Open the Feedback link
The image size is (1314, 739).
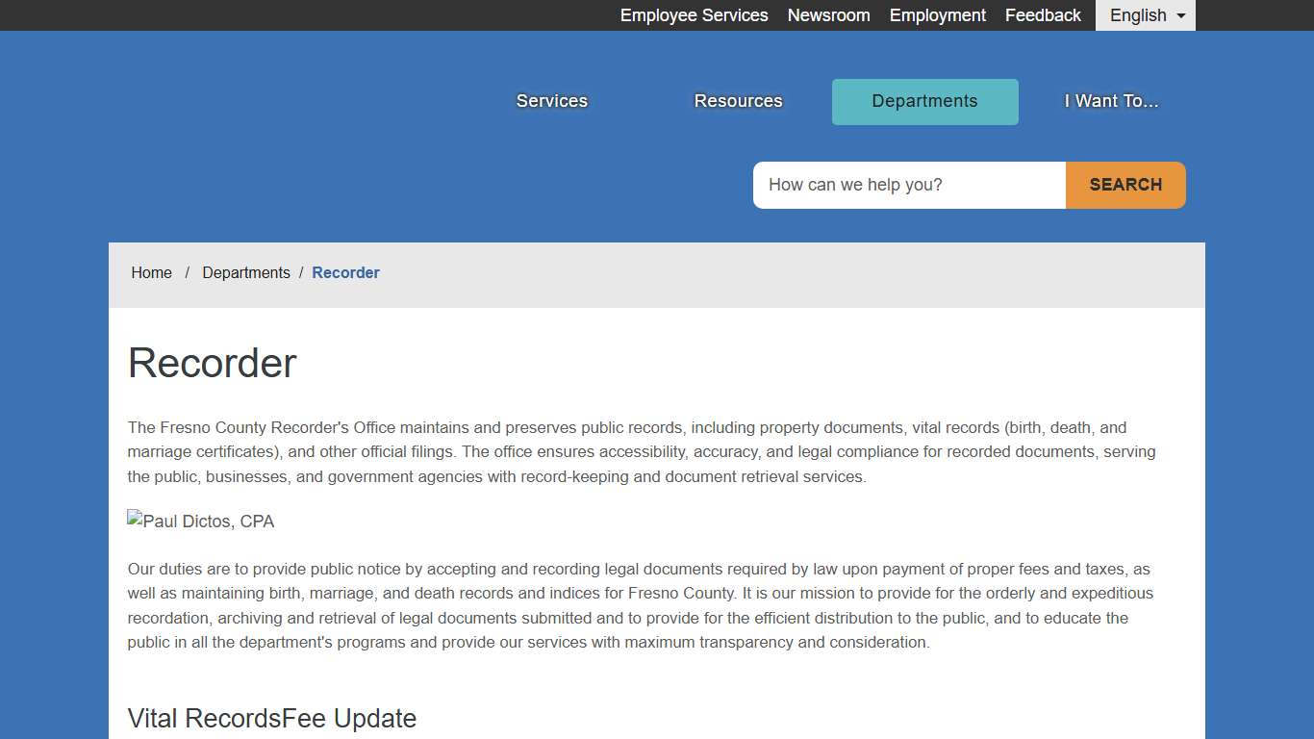point(1043,15)
